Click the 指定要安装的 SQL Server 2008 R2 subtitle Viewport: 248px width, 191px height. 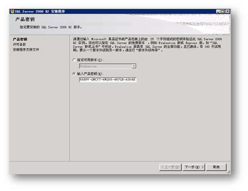pos(51,27)
